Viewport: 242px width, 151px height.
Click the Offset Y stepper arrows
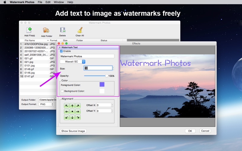click(x=112, y=111)
